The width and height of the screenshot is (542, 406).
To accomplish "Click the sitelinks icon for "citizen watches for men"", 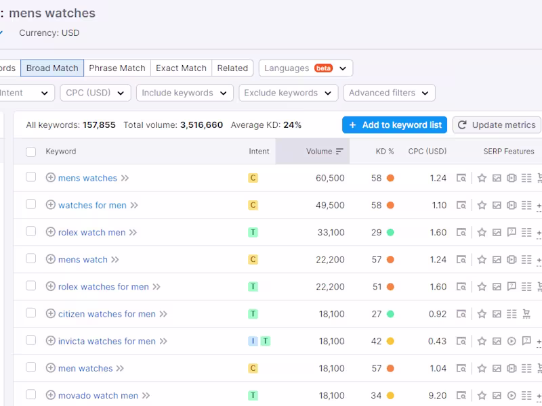I will pos(512,314).
